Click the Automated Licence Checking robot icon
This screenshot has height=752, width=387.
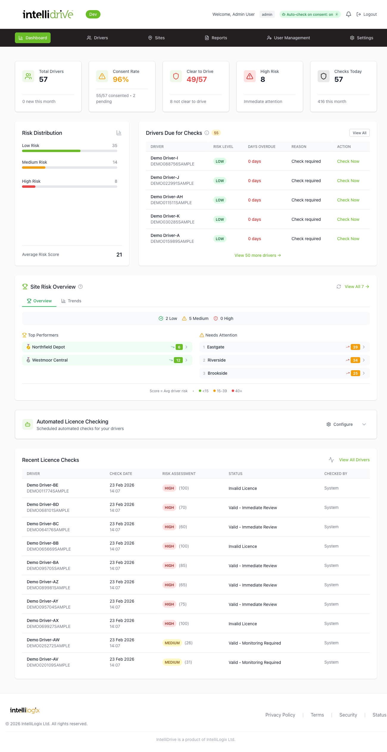pos(28,424)
